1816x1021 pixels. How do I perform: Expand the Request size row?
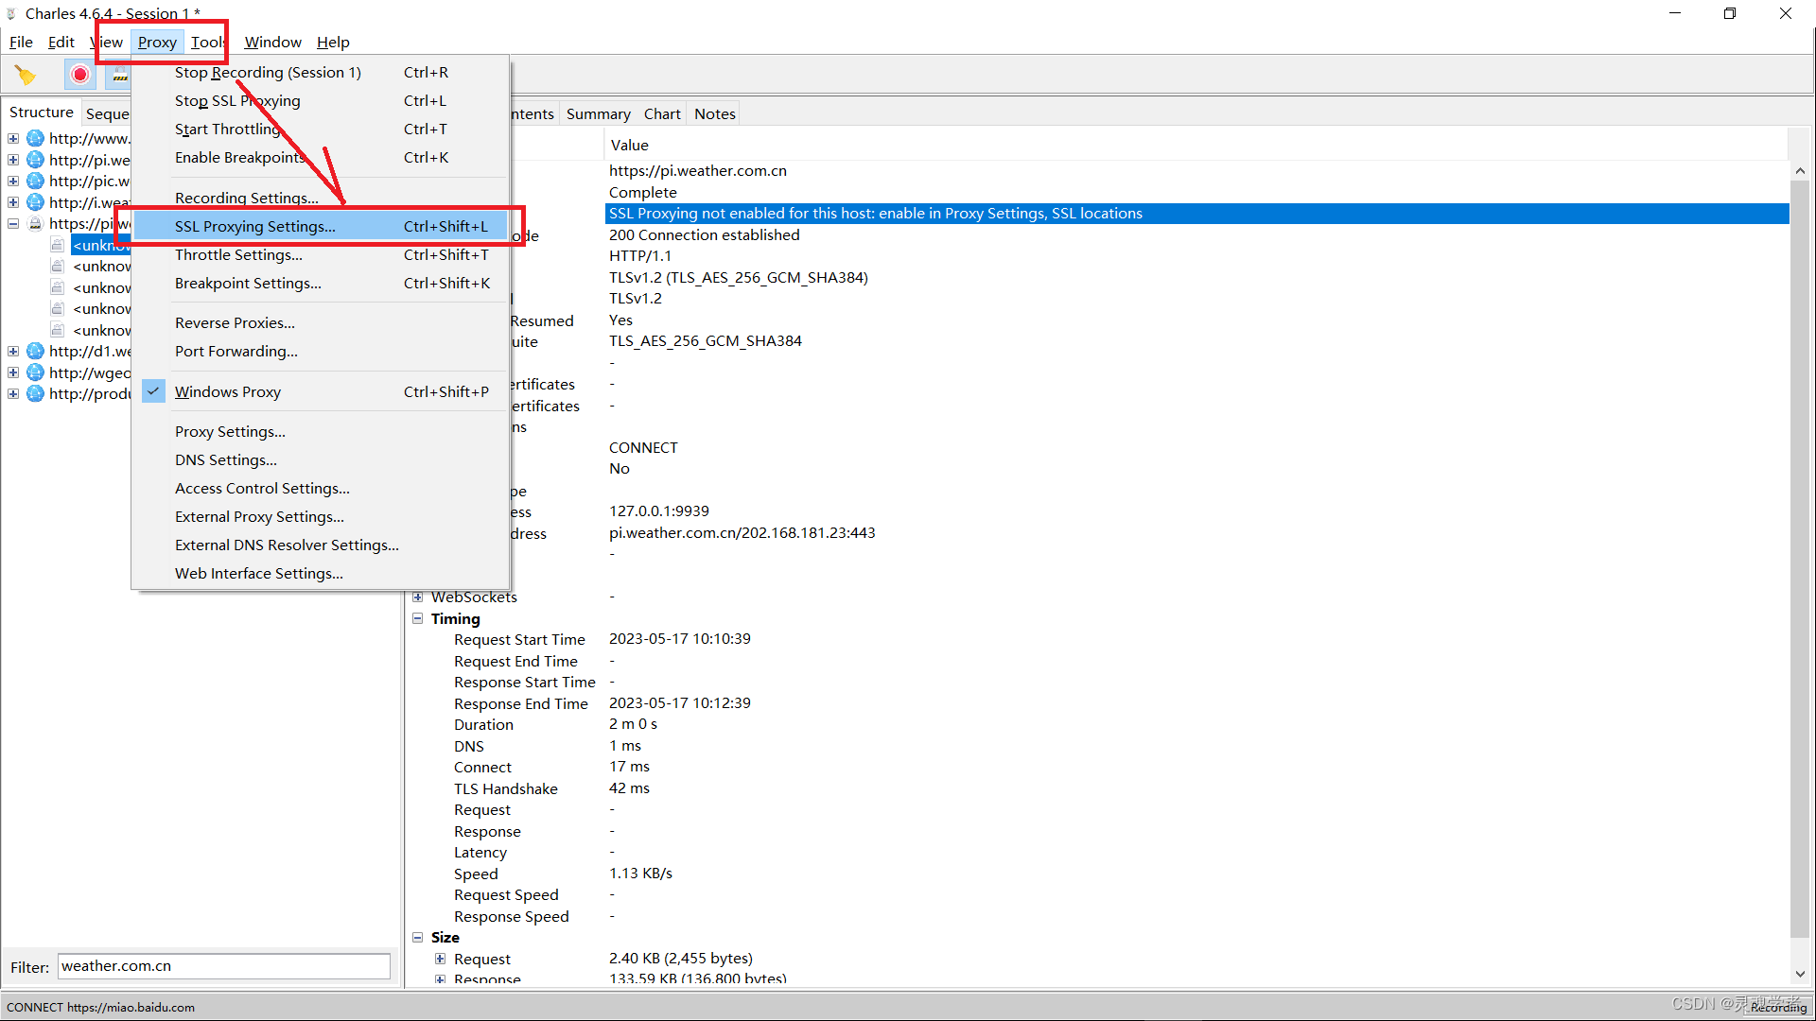(x=441, y=959)
